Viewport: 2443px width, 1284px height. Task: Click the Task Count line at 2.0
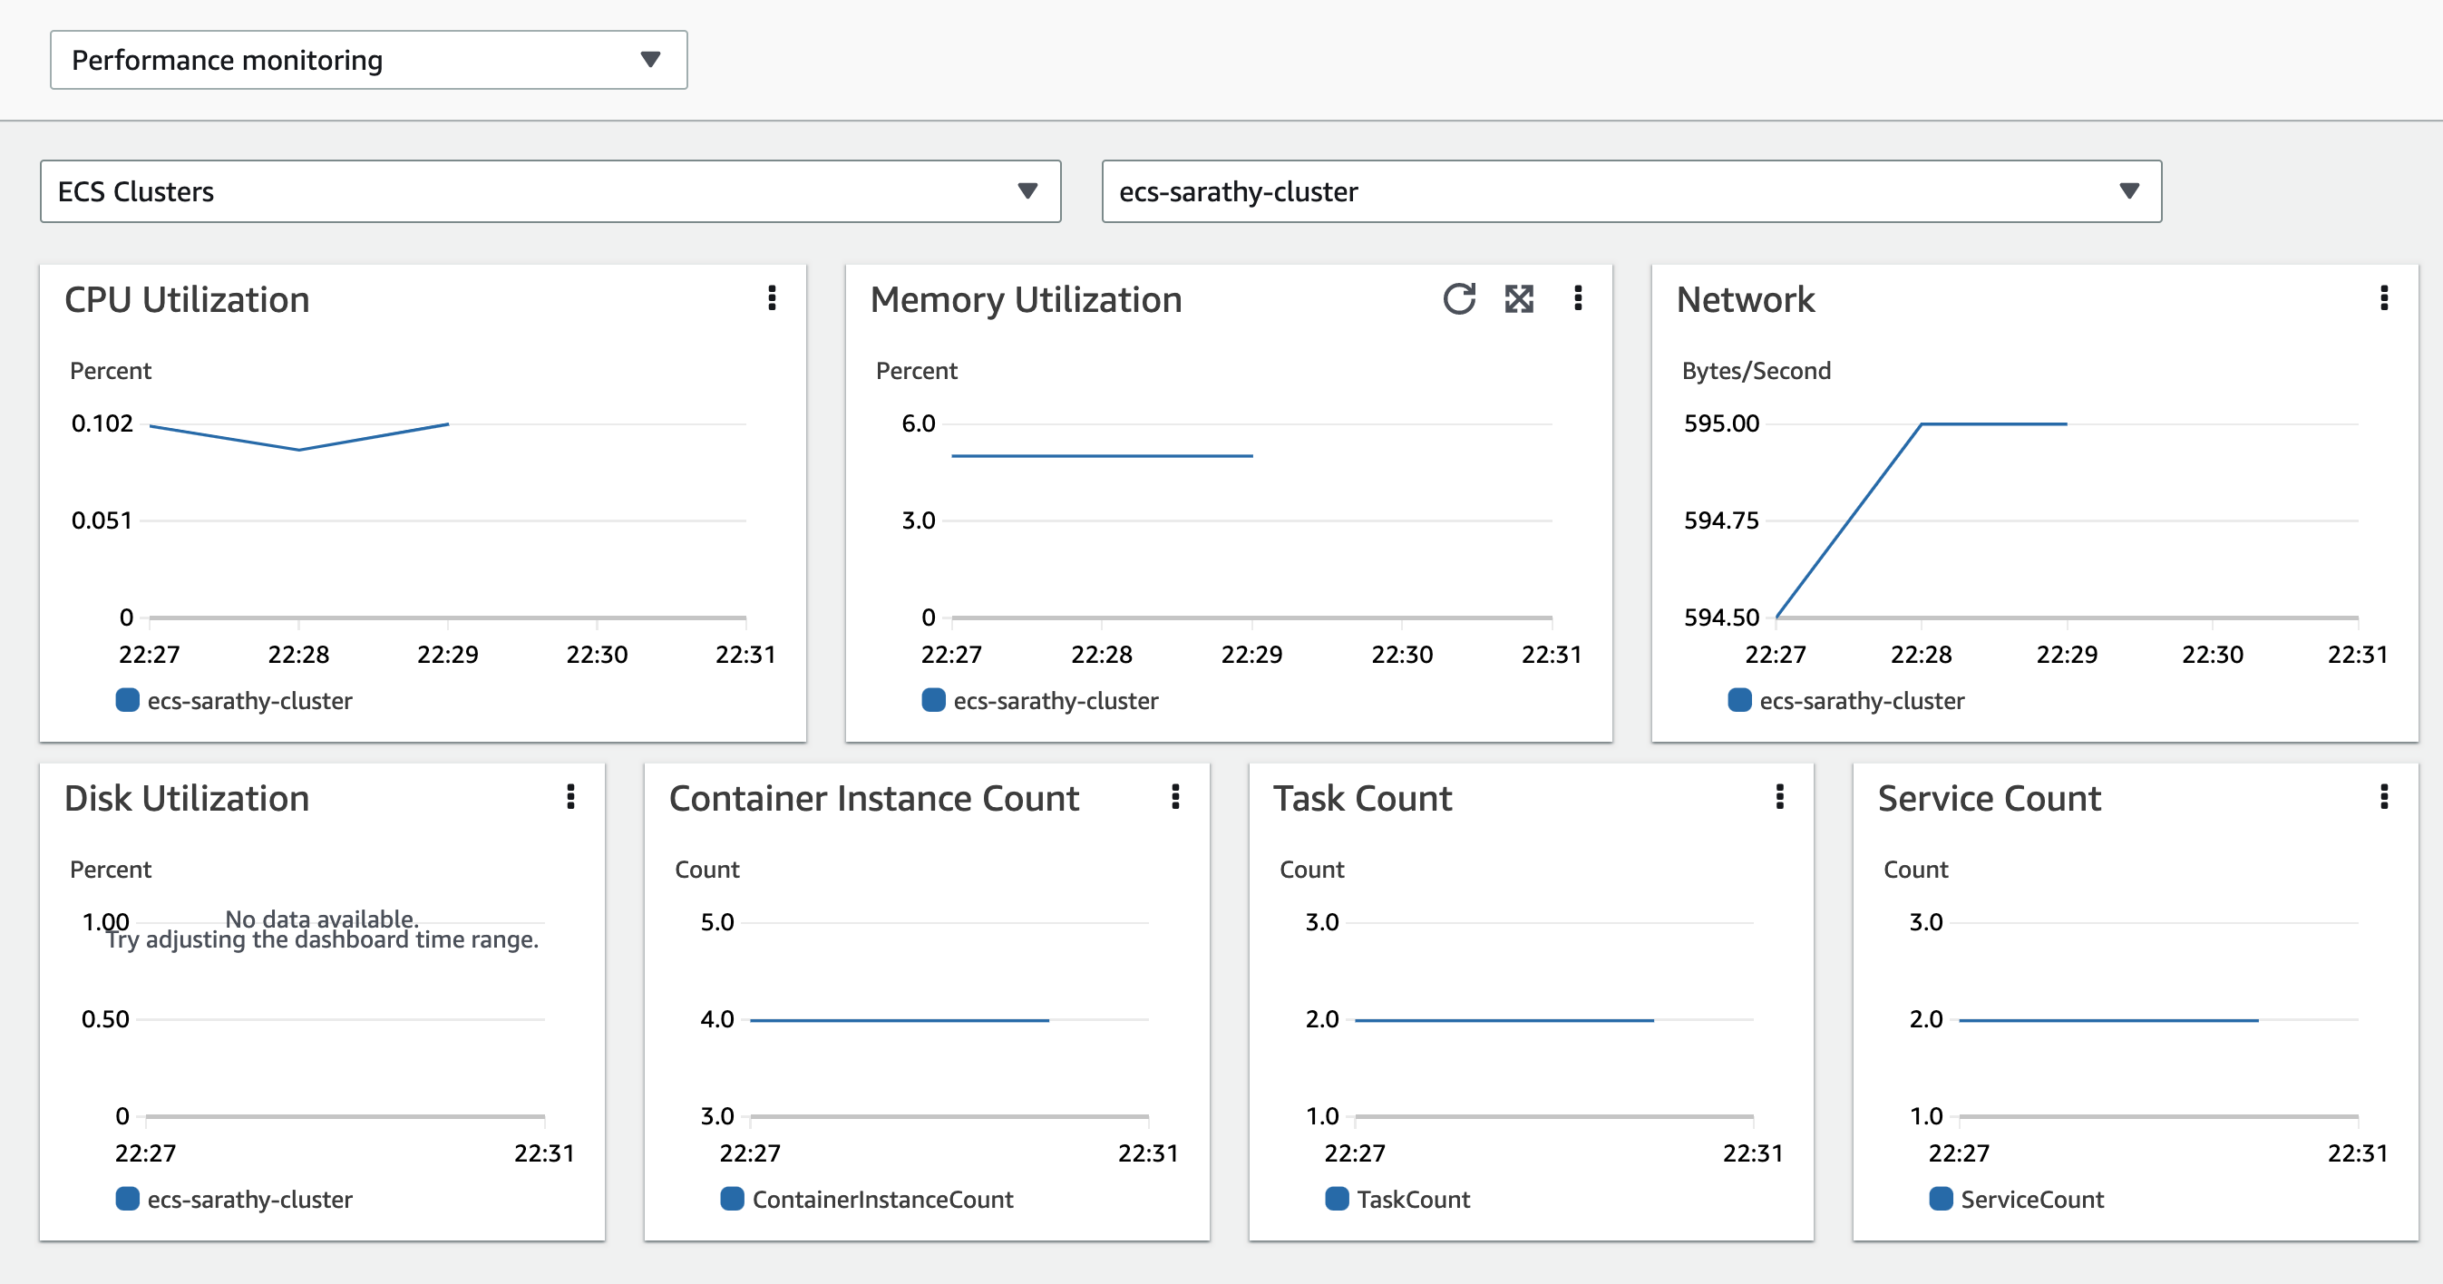(x=1504, y=1020)
